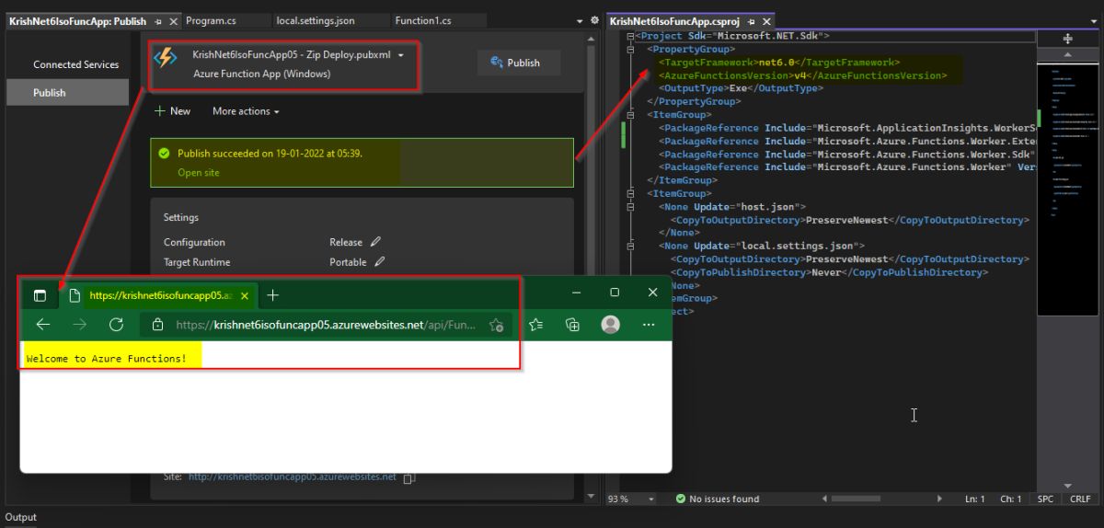The image size is (1104, 528).
Task: Click the Edge address bar URL
Action: pos(326,325)
